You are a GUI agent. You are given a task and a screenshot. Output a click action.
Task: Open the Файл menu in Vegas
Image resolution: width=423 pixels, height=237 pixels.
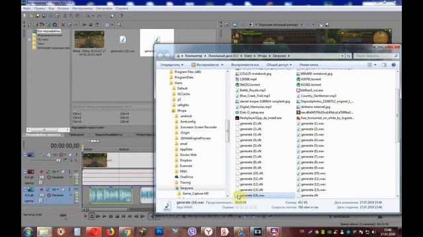26,9
